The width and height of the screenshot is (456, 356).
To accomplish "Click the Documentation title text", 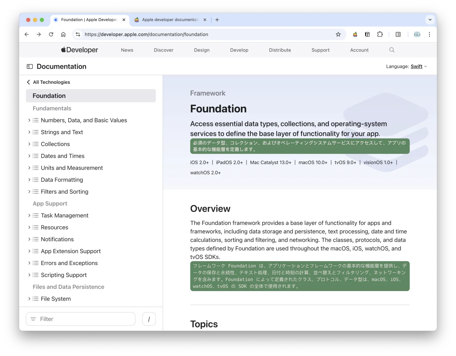I will (61, 67).
